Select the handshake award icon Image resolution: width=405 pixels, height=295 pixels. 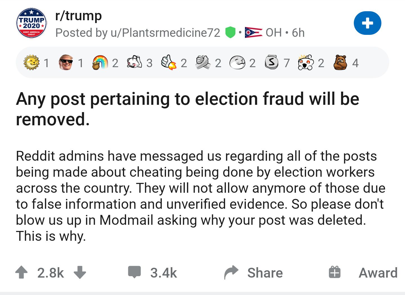point(203,62)
